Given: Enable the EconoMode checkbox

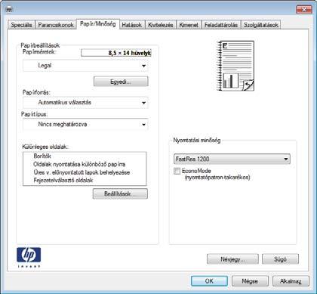Looking at the screenshot, I should click(x=177, y=171).
